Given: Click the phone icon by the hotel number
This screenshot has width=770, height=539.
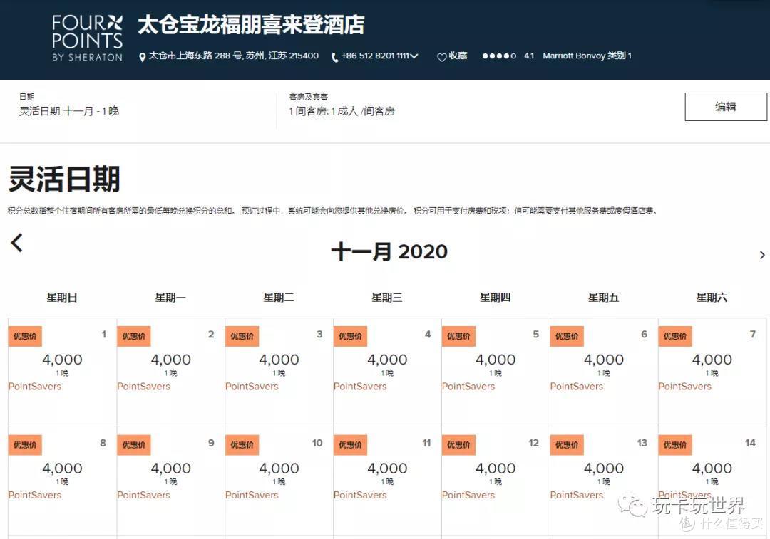Looking at the screenshot, I should (x=334, y=57).
